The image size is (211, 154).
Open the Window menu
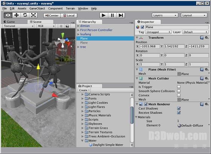[x=83, y=8]
